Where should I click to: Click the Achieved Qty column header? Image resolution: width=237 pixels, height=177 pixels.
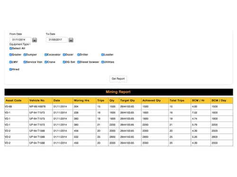click(155, 101)
